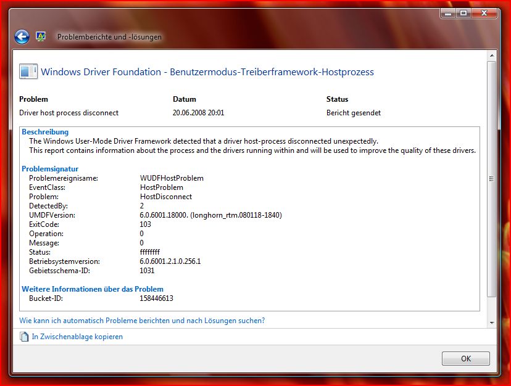This screenshot has width=511, height=386.
Task: Select the value WUDFHostProblem
Action: (x=172, y=178)
